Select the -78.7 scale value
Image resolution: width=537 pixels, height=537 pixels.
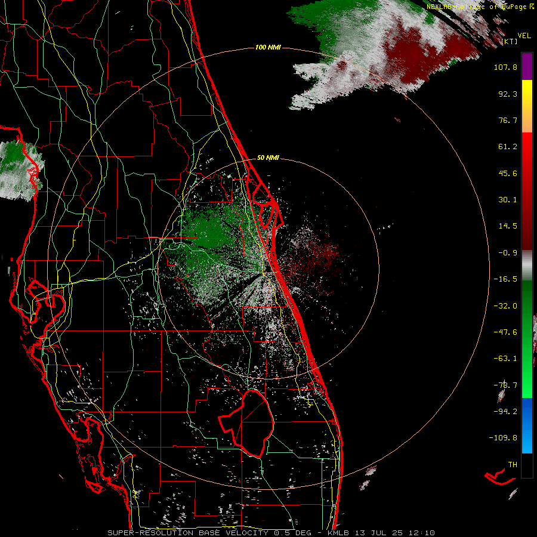click(505, 385)
